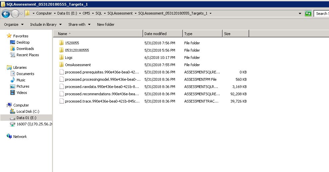Viewport: 329px width, 172px height.
Task: Select processed.processingmodel file icon
Action: pyautogui.click(x=62, y=79)
